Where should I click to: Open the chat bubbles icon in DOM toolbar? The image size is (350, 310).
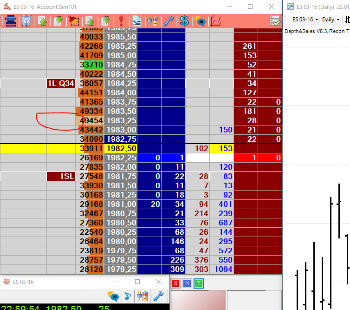pos(200,21)
